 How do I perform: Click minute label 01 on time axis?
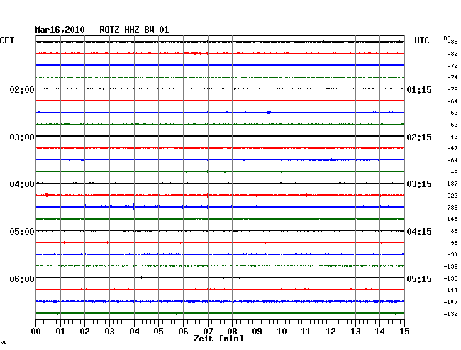[x=60, y=332]
